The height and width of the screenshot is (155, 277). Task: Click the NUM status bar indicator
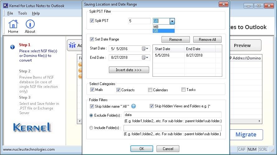pos(252,149)
